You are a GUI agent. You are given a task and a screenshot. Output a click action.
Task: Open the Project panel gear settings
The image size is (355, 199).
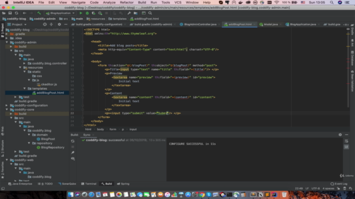[59, 24]
